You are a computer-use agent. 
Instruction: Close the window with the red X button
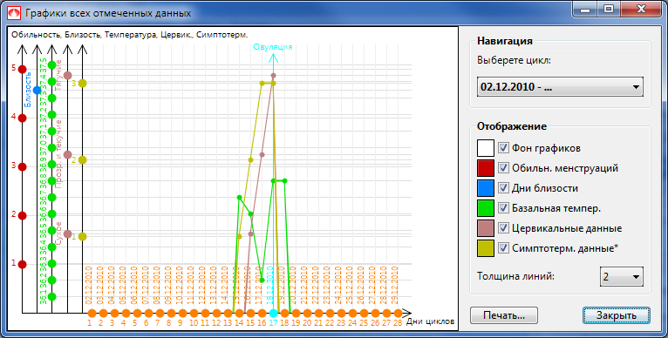click(x=640, y=10)
